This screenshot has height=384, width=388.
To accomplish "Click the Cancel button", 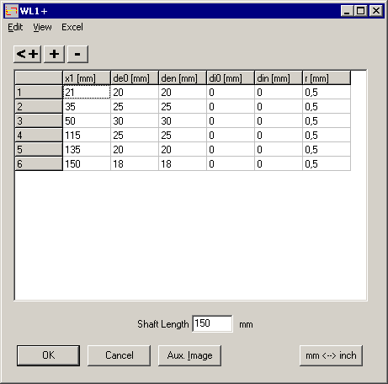I will [119, 355].
